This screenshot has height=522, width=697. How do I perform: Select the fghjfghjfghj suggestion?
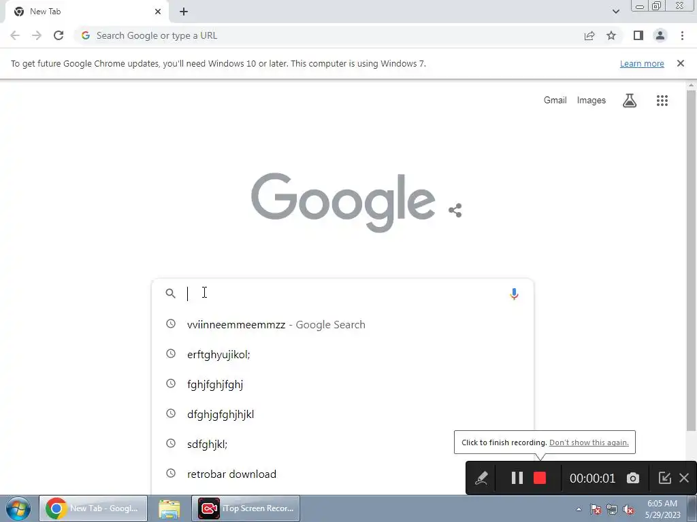pos(342,384)
